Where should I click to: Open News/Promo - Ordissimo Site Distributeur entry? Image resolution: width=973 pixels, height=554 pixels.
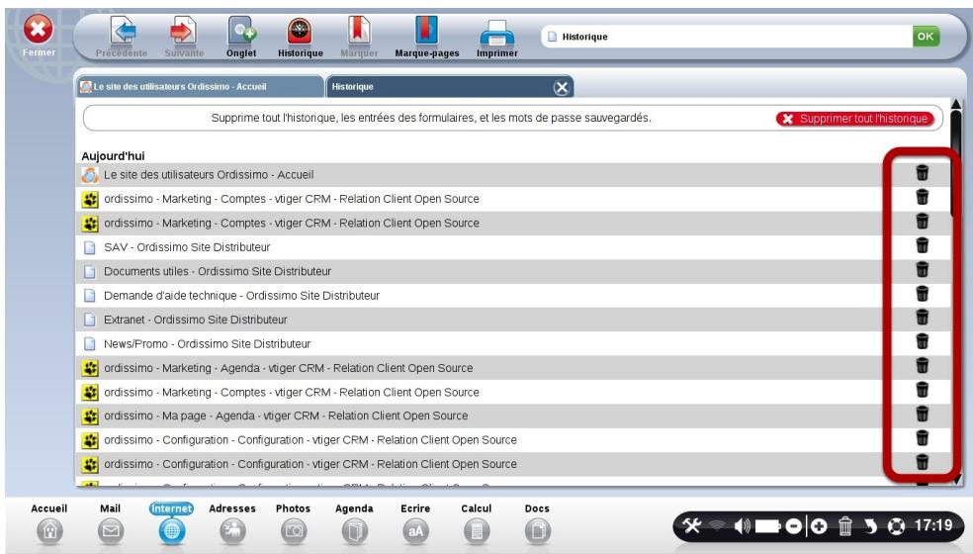pos(208,344)
